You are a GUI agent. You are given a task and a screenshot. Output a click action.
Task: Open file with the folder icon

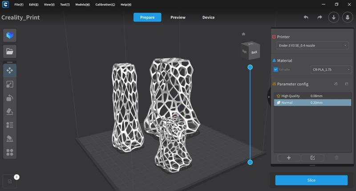10,52
